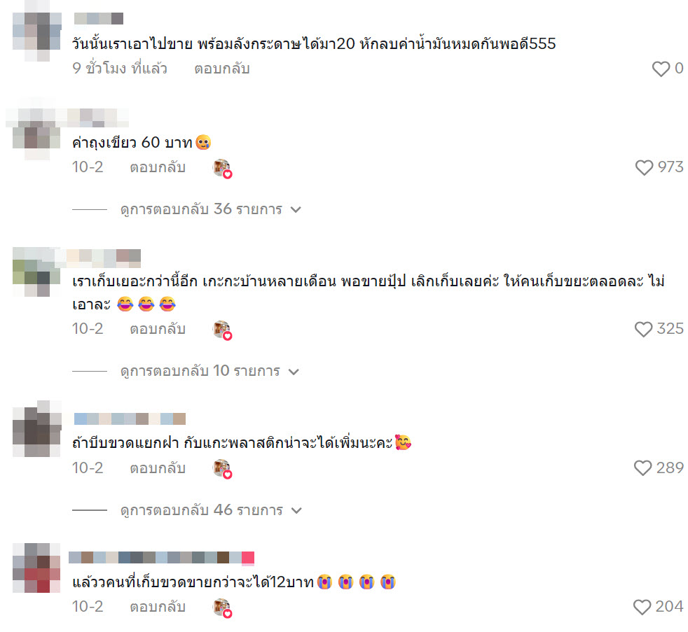Click creator-liked badge on the 12บาท comment
Image resolution: width=688 pixels, height=632 pixels.
point(223,608)
